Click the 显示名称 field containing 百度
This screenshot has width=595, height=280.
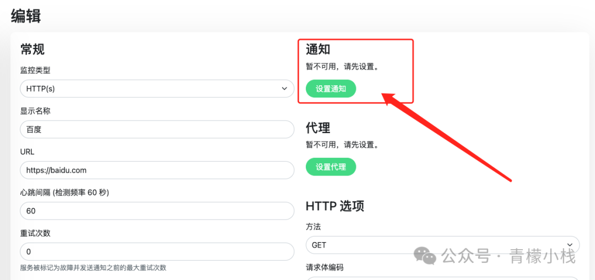pos(157,130)
